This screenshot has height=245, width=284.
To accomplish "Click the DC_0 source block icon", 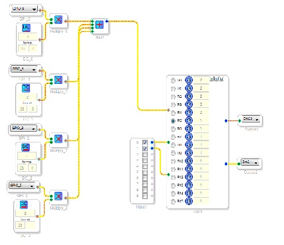I will click(x=27, y=28).
